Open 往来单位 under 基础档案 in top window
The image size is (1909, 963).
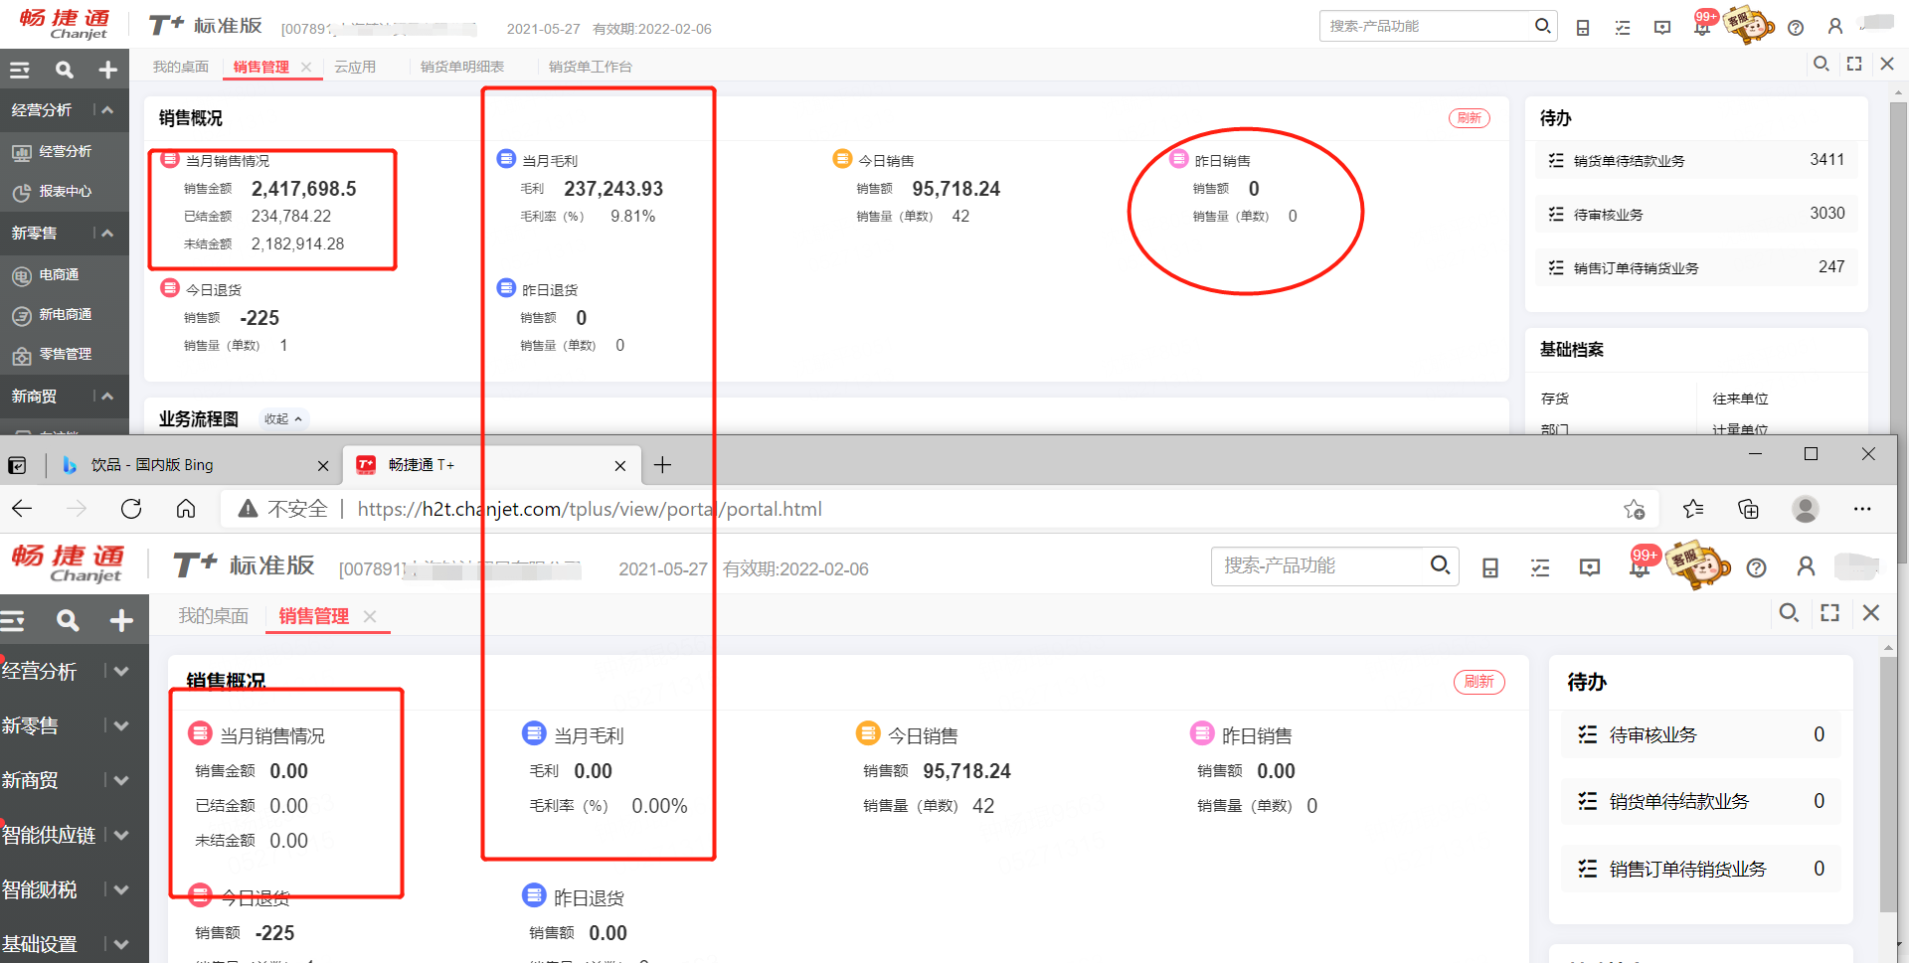tap(1740, 399)
